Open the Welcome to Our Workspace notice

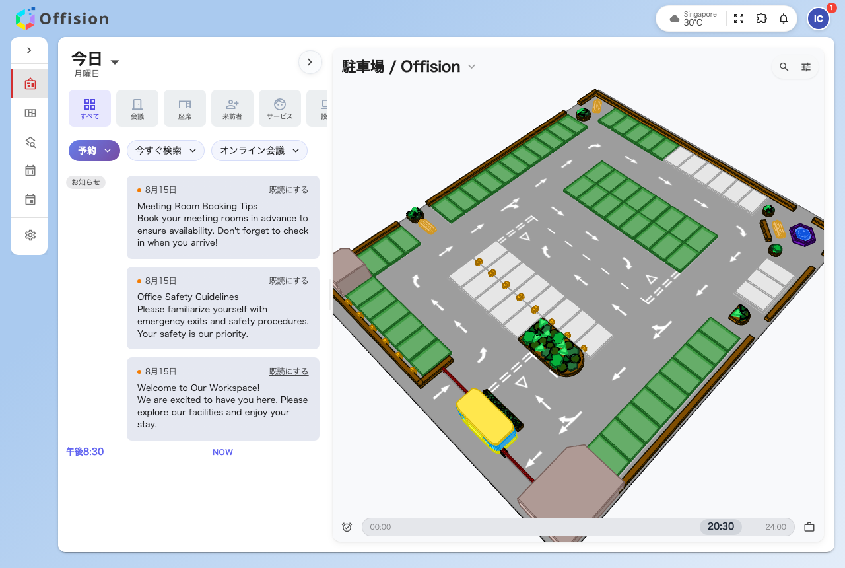click(223, 399)
